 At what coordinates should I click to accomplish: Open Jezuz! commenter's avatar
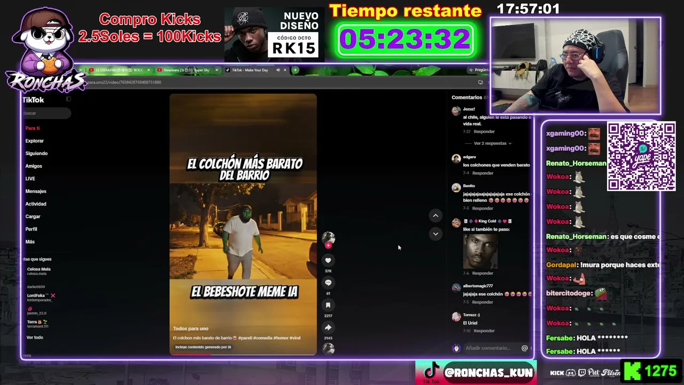tap(456, 111)
